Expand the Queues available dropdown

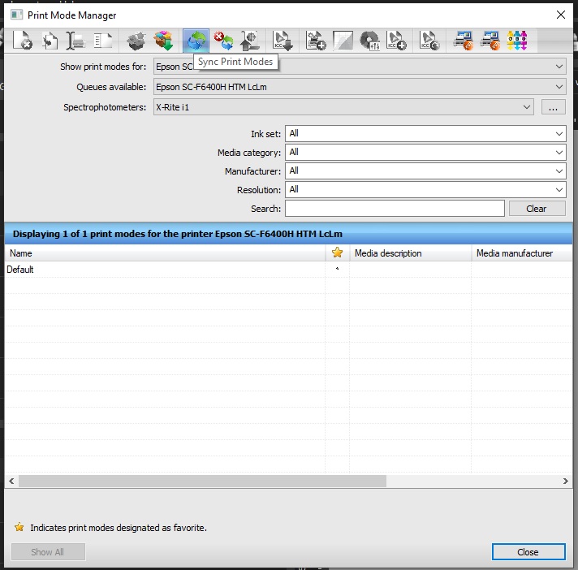point(360,87)
